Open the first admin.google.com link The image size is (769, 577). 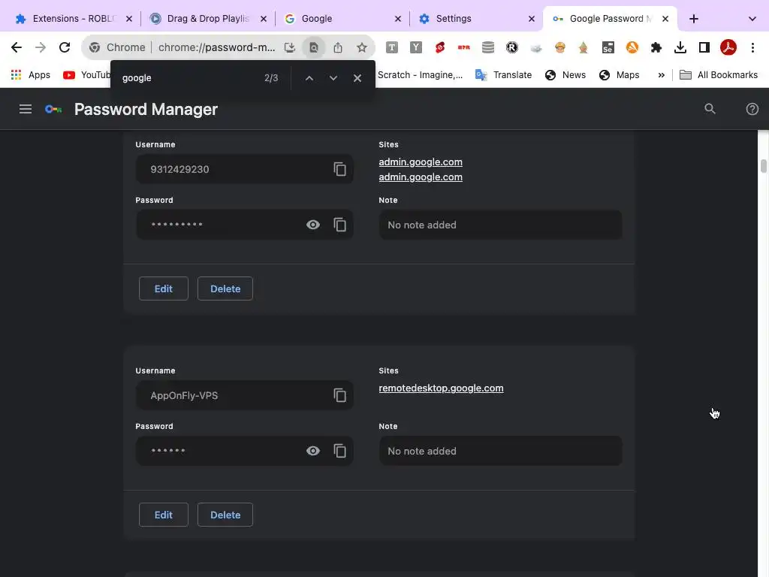(421, 162)
